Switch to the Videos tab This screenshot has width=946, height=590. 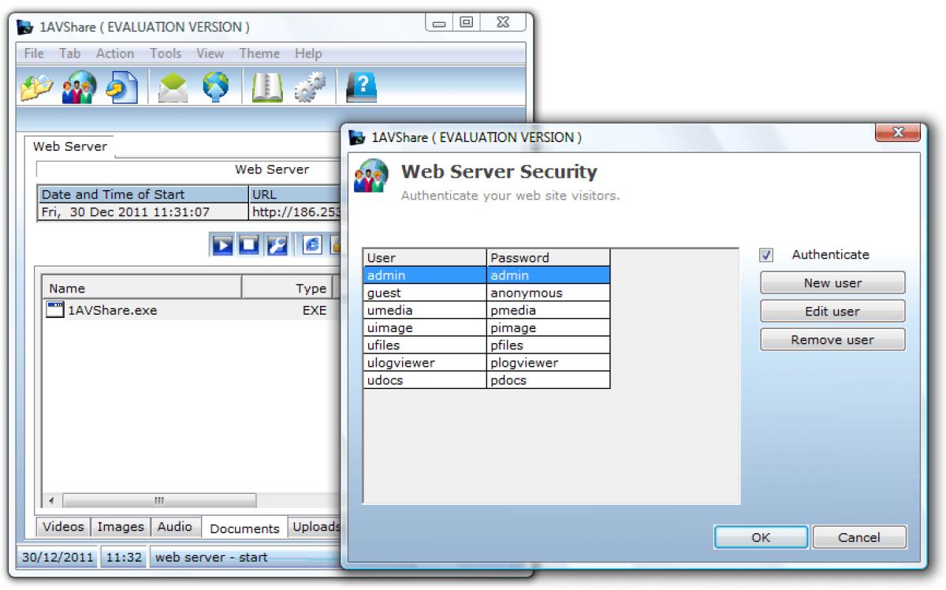tap(62, 527)
